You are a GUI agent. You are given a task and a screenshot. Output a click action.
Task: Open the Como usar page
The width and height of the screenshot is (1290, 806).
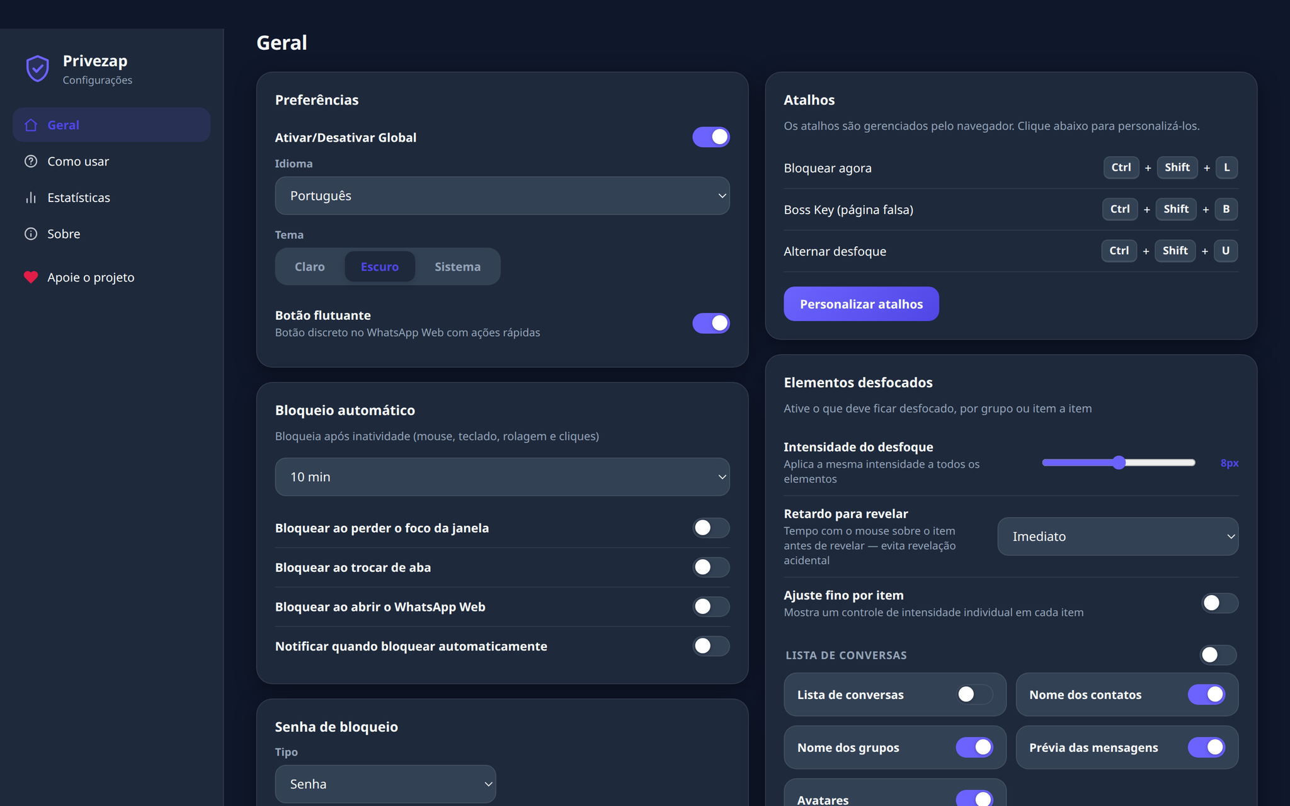tap(111, 161)
